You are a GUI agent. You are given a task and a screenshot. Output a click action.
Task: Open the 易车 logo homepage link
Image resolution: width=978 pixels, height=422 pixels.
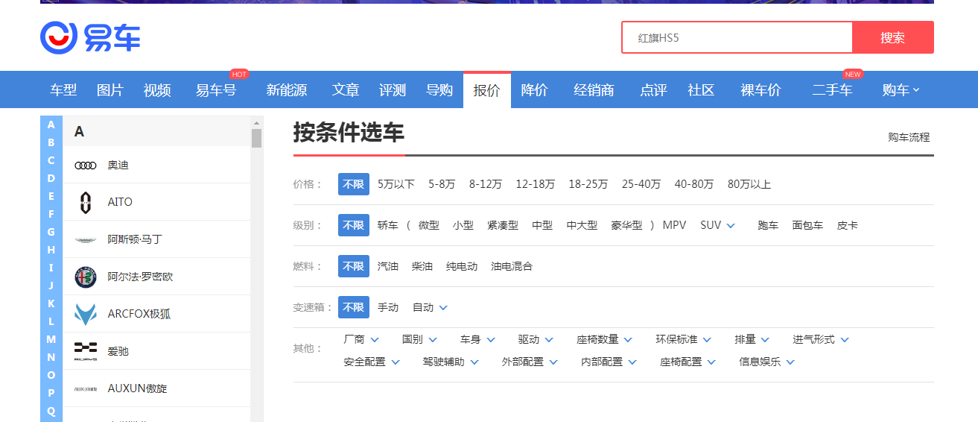[x=90, y=37]
